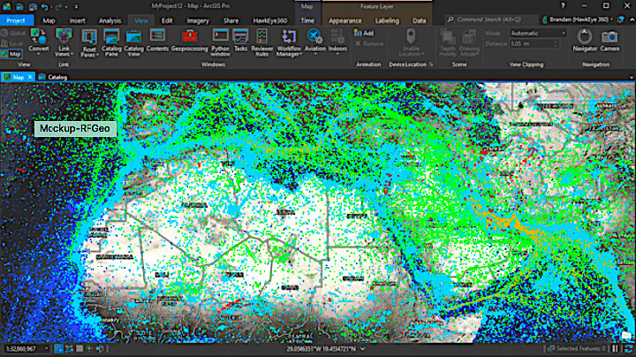Switch to Local view mode
The height and width of the screenshot is (357, 636).
12,43
